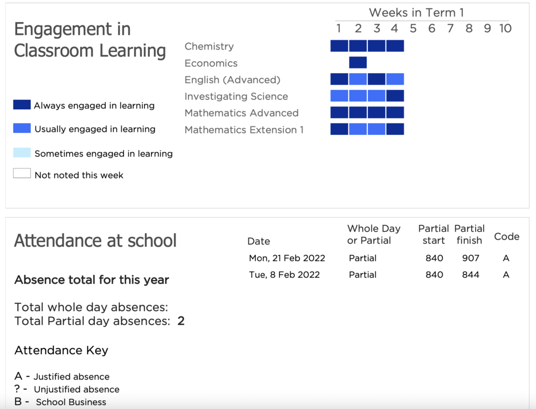This screenshot has width=536, height=409.
Task: Select English (Advanced) week 3 cell
Action: (x=377, y=79)
